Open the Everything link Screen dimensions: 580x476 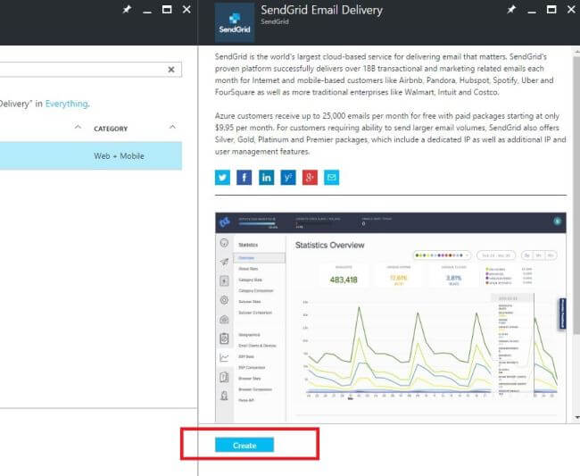click(67, 104)
